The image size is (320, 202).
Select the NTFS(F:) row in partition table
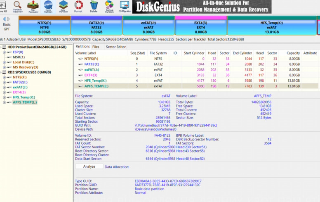click(197, 59)
